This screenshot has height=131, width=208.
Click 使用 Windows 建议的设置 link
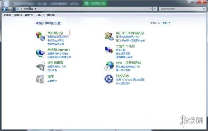[130, 80]
